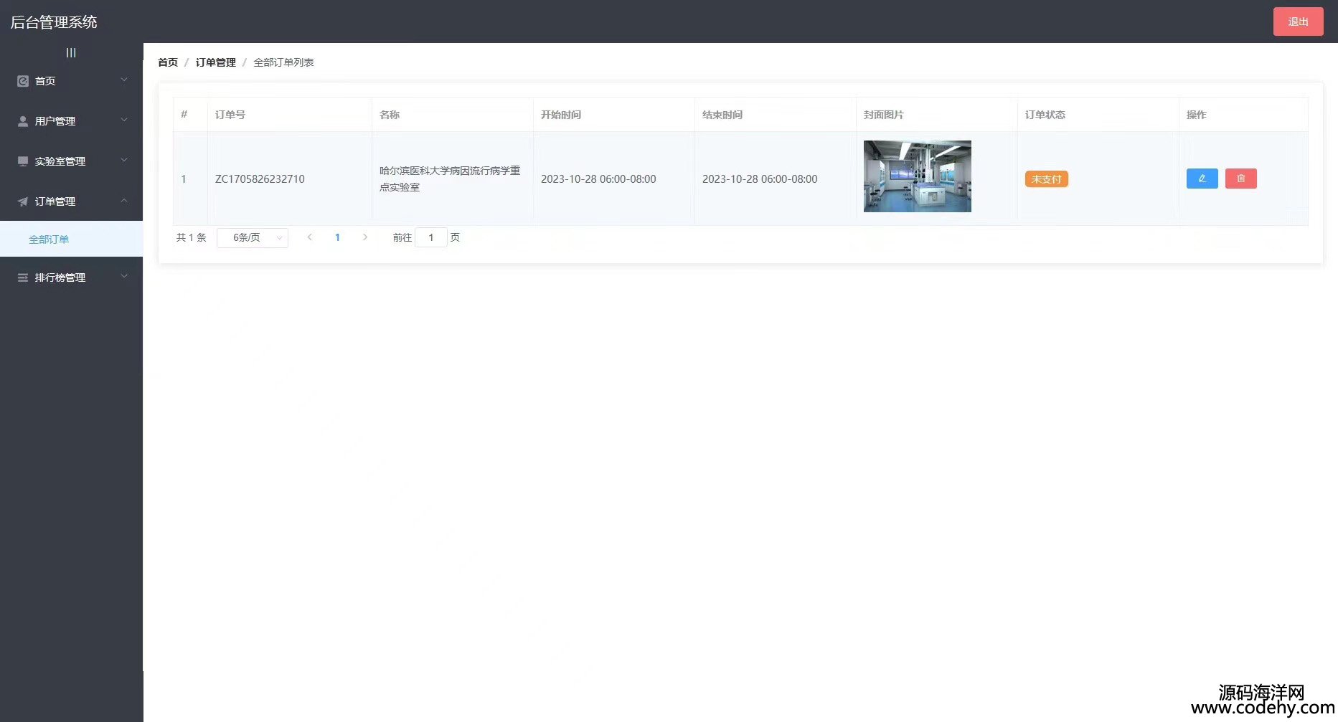Expand the 用户管理 menu chevron
Viewport: 1338px width, 722px height.
click(124, 120)
